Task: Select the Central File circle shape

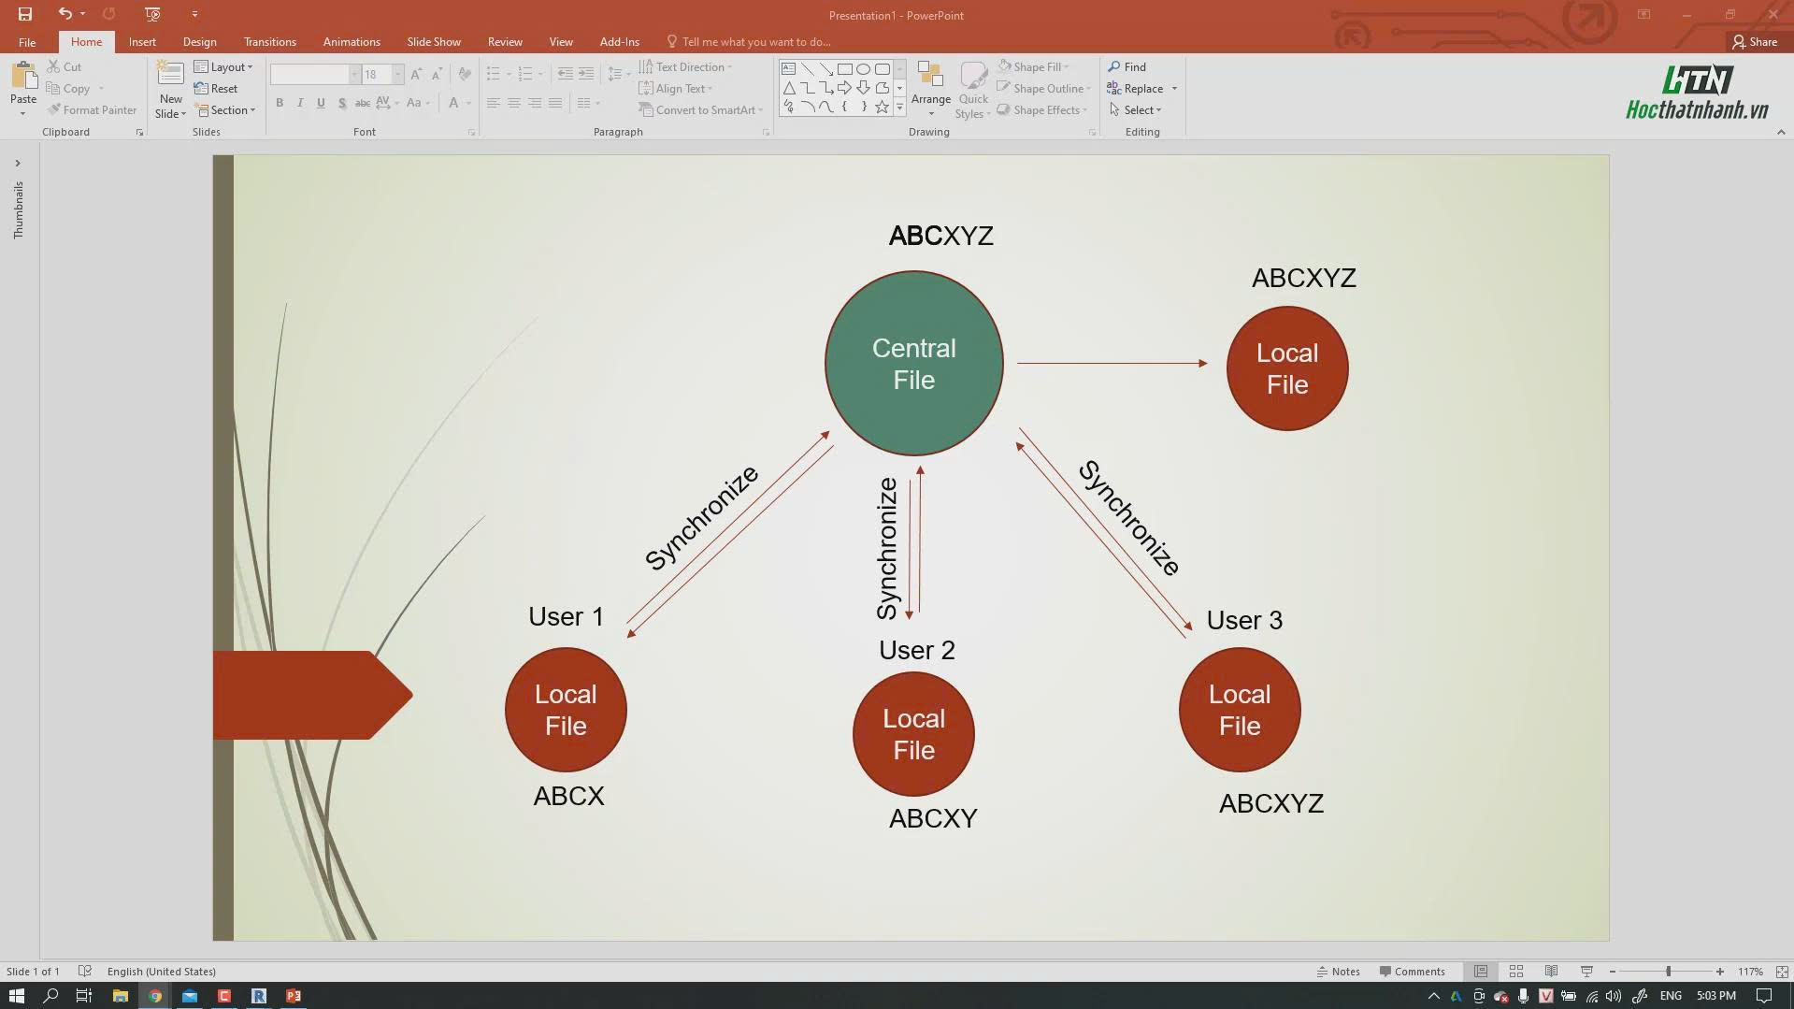Action: pos(913,364)
